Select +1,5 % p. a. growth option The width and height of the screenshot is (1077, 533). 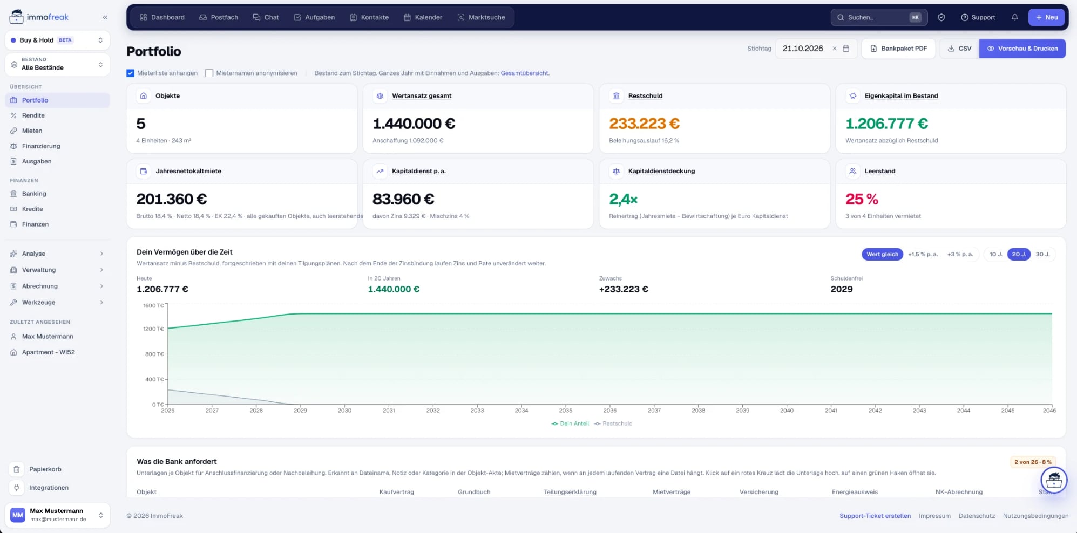tap(923, 254)
